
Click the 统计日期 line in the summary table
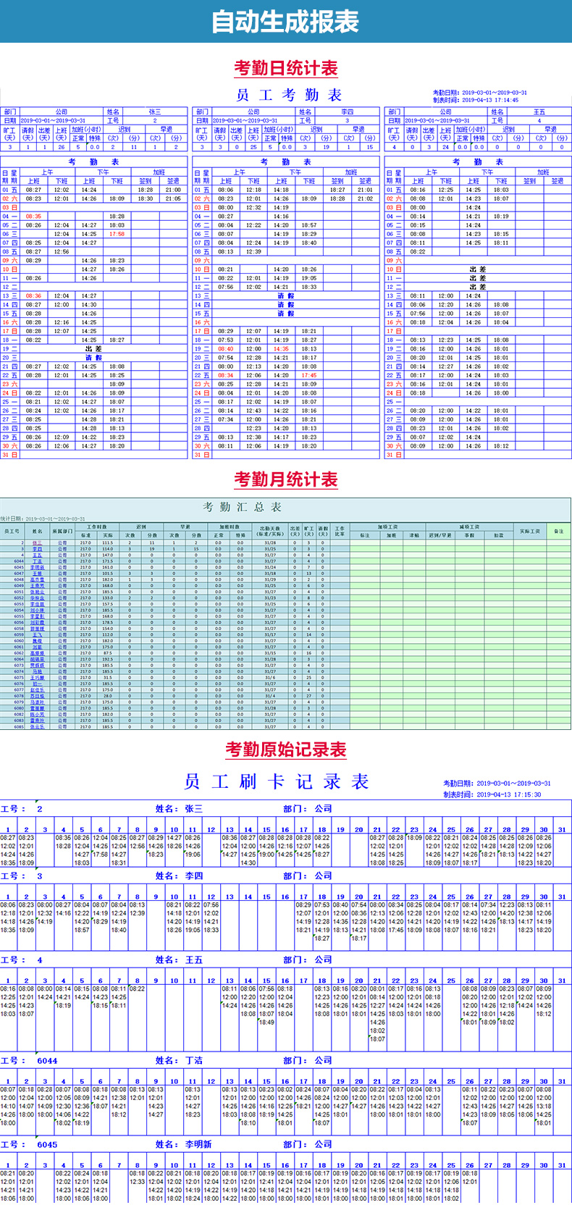pos(43,519)
